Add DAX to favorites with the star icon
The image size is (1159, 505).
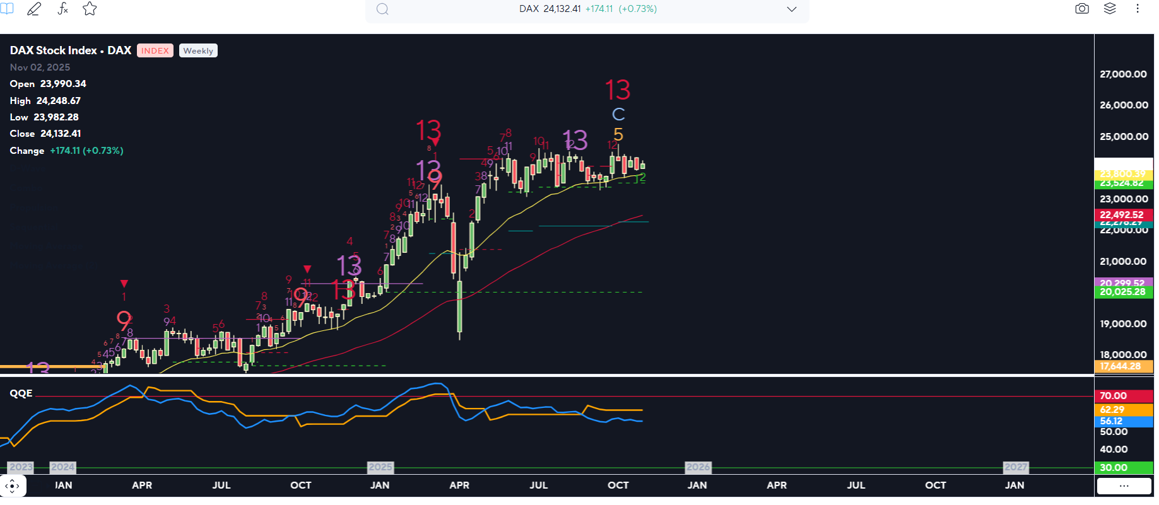(90, 9)
